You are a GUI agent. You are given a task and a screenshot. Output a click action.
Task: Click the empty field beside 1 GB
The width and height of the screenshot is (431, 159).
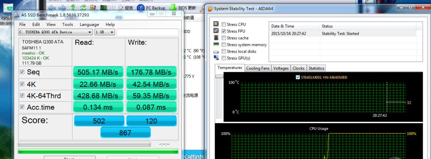coord(148,32)
